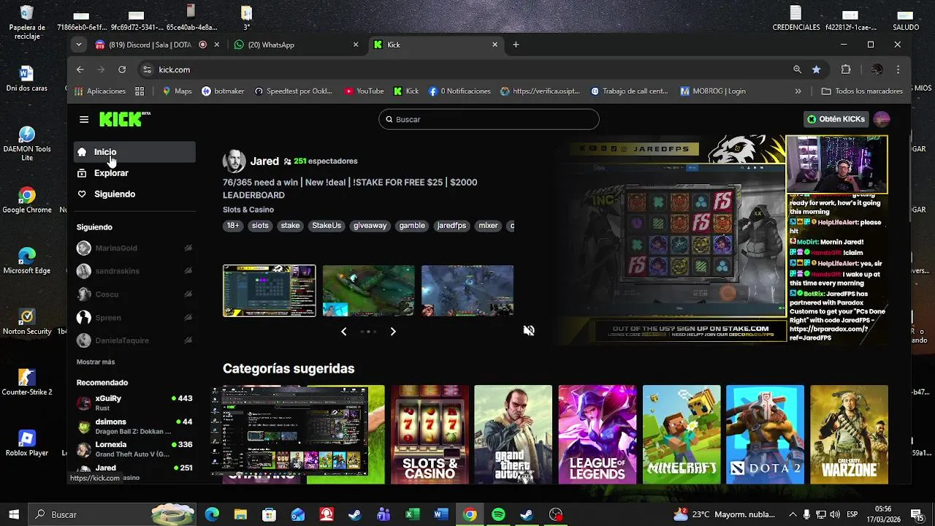Go back in browser history
This screenshot has height=526, width=935.
pos(80,69)
